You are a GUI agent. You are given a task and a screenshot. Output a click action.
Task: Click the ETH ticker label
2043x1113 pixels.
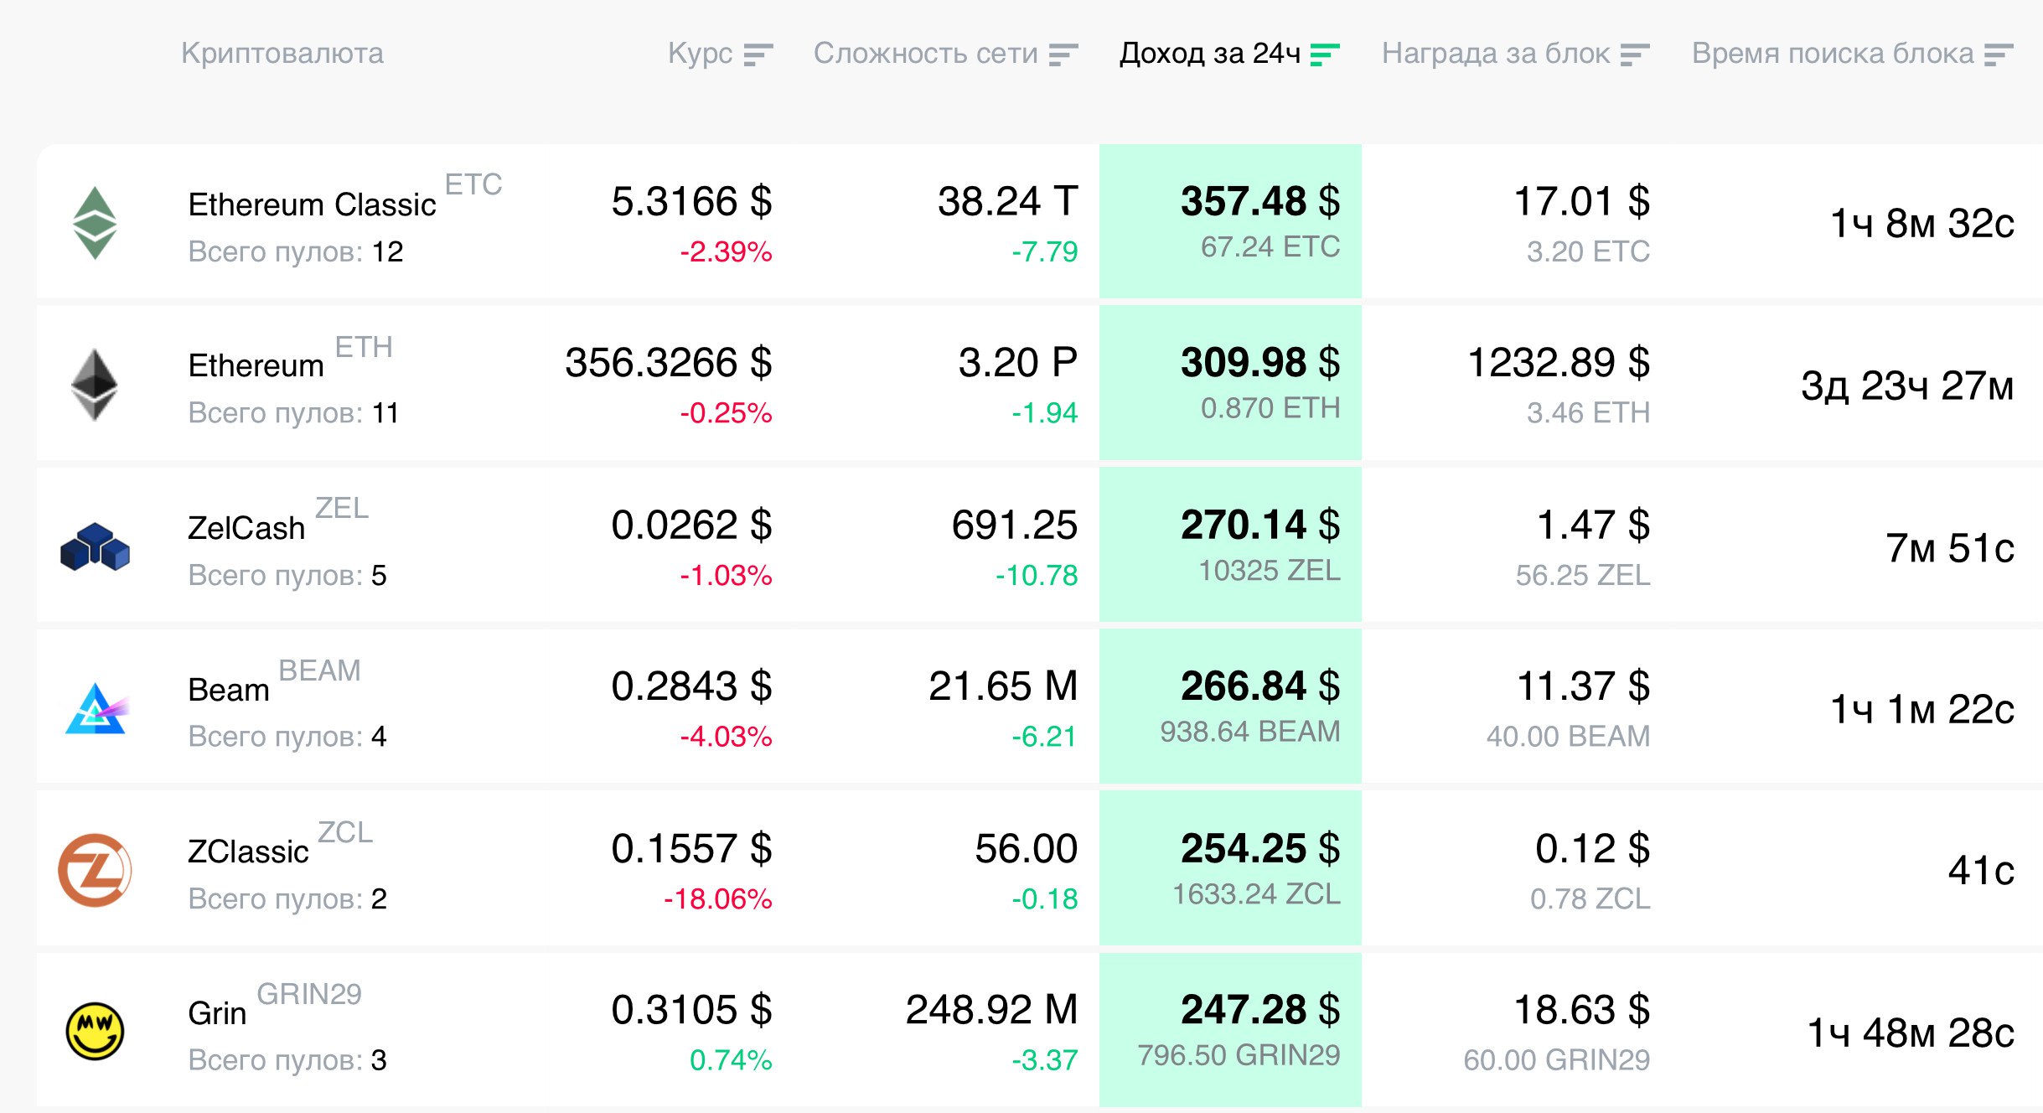tap(364, 347)
